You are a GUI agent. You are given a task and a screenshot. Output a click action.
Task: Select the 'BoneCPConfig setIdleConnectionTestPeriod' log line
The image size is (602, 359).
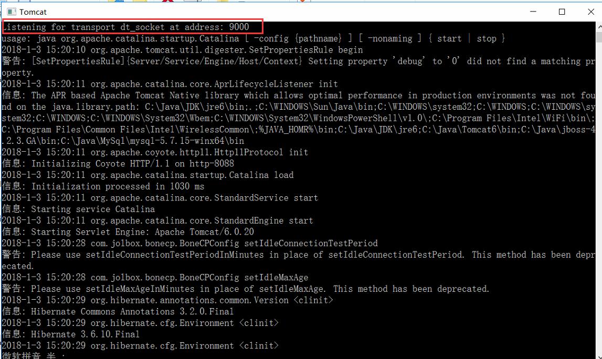click(x=190, y=243)
